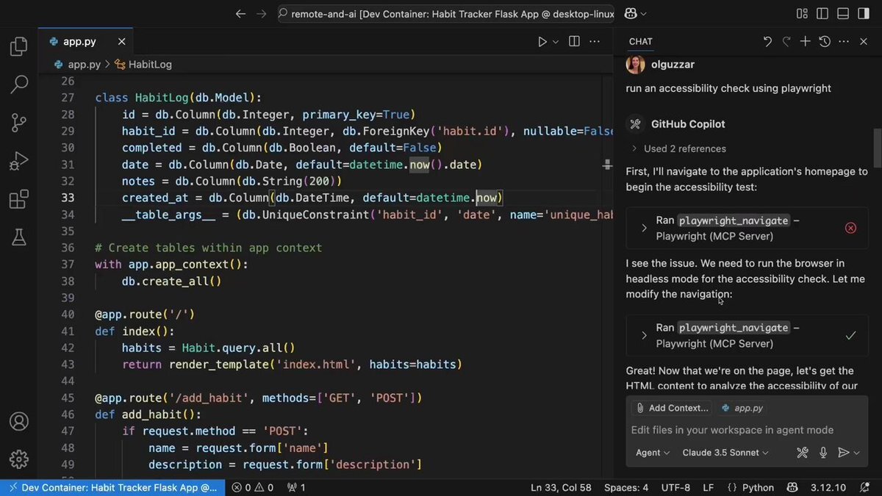Image resolution: width=882 pixels, height=496 pixels.
Task: Start a new chat with plus icon
Action: click(x=806, y=42)
